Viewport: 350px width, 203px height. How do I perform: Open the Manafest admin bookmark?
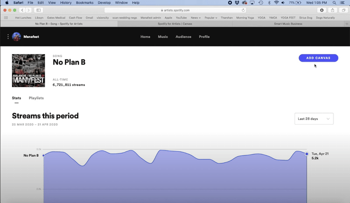click(150, 17)
